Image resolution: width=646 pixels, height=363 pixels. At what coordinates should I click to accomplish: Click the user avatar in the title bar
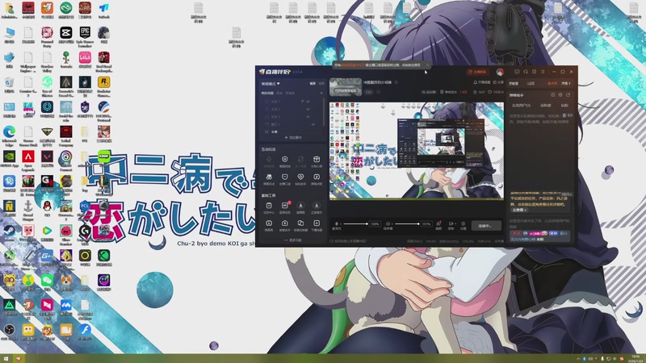(500, 72)
